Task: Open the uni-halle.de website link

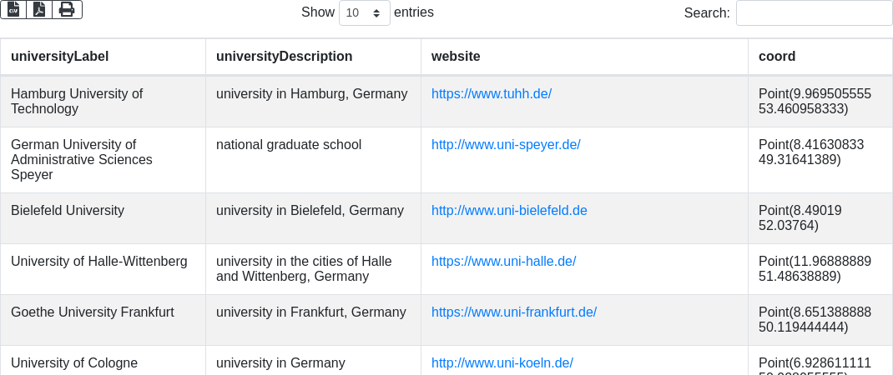Action: (x=503, y=261)
